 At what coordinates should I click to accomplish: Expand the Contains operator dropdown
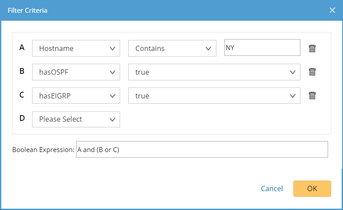coord(172,48)
